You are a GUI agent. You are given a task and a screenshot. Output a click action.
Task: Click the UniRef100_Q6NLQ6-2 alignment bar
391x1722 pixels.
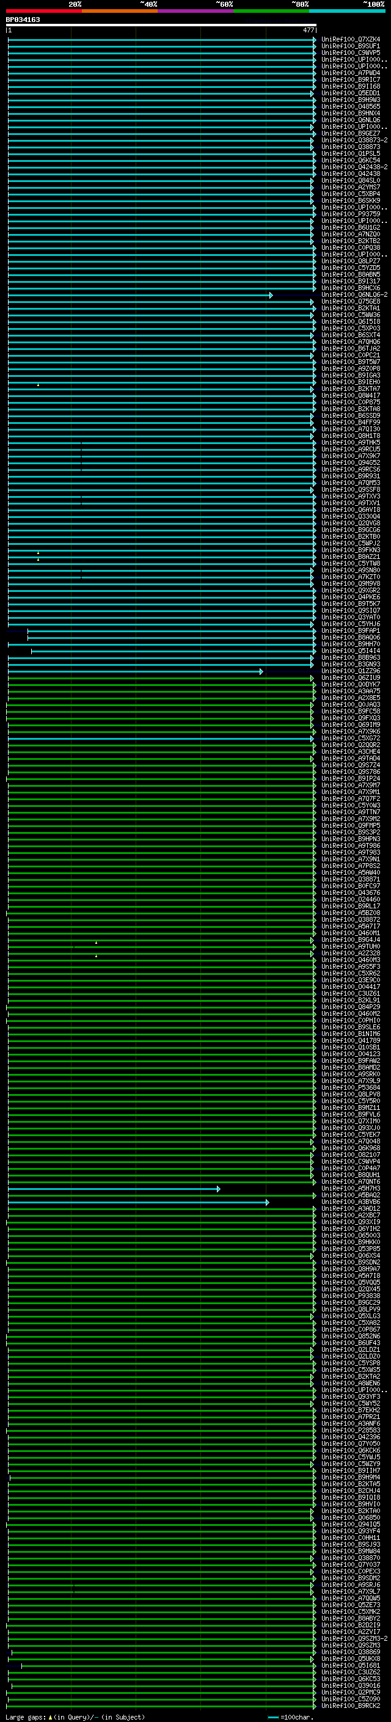click(141, 295)
